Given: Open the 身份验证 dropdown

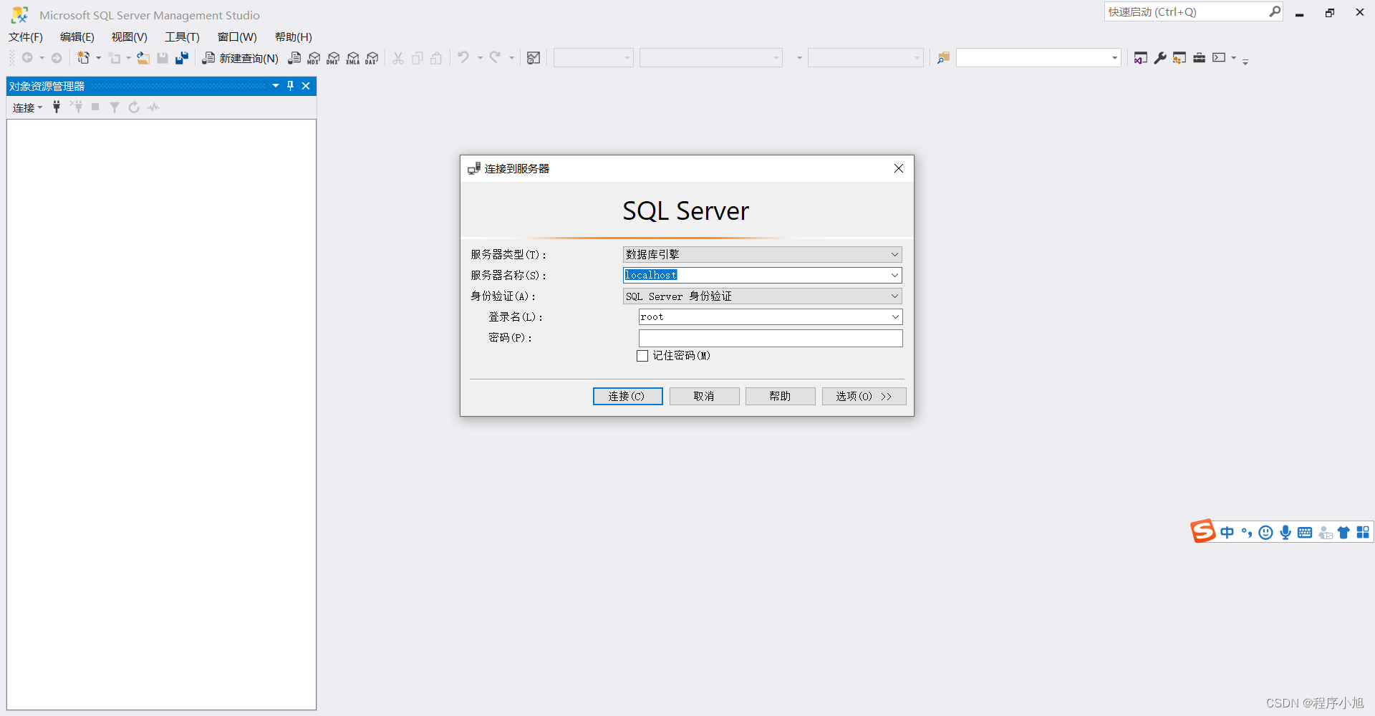Looking at the screenshot, I should tap(762, 296).
